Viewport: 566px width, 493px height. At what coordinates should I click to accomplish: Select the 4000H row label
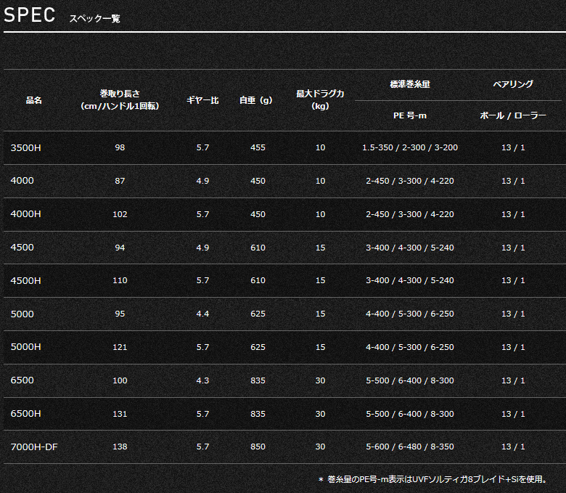coord(25,214)
